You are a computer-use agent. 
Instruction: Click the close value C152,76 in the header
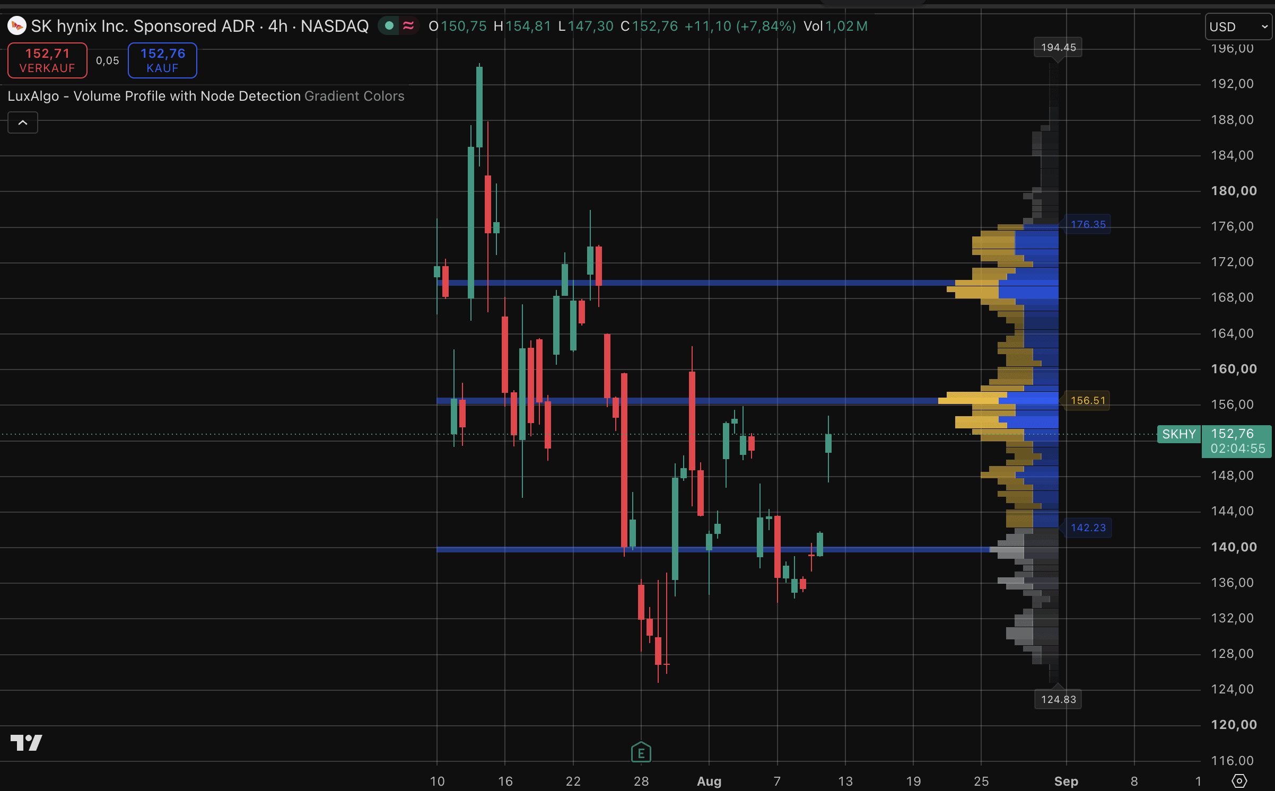click(x=649, y=26)
